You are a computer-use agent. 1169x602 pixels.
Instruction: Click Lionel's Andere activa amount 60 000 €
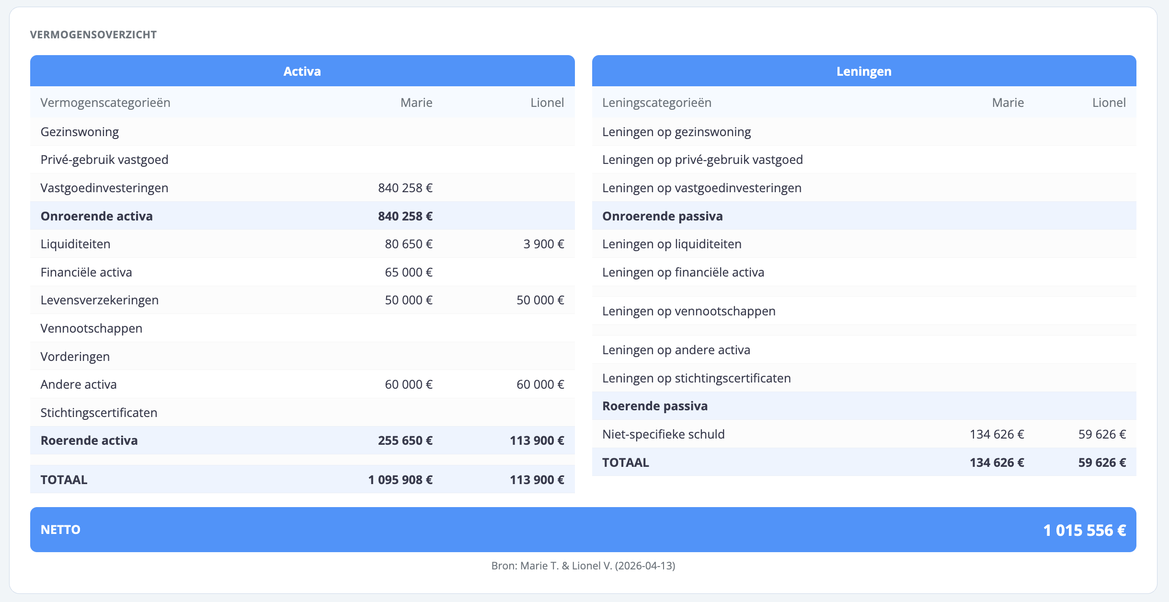[540, 384]
